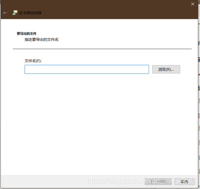Click the 取消 cancel button
Image resolution: width=200 pixels, height=189 pixels.
click(x=184, y=181)
